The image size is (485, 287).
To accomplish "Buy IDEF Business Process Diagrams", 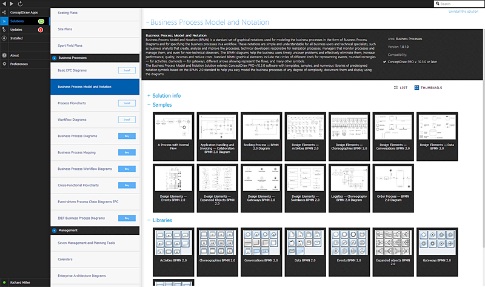I will tap(127, 218).
